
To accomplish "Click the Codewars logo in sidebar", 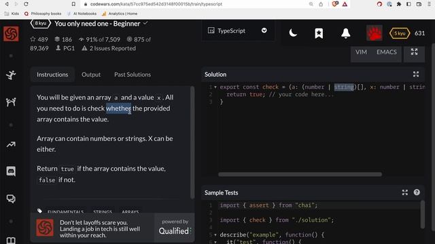I will click(x=11, y=34).
